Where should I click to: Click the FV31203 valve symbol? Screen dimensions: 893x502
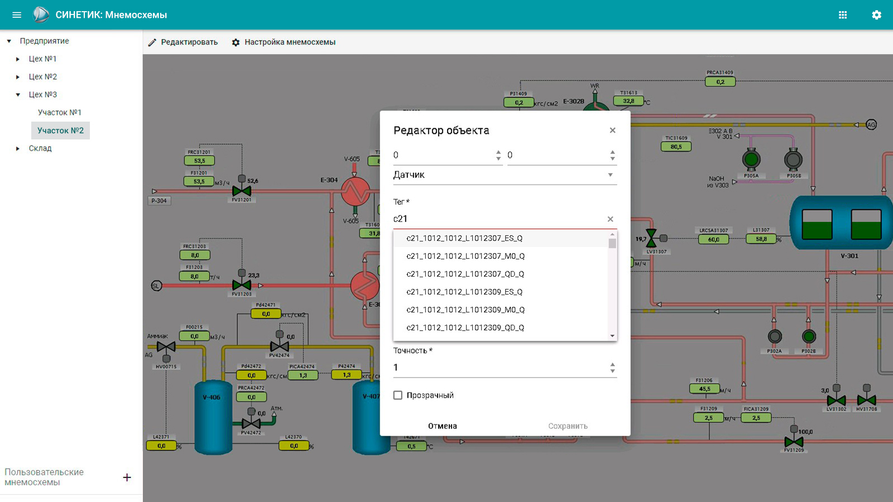coord(242,285)
